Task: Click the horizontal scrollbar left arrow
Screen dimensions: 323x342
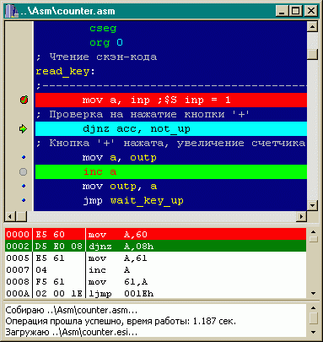Action: (10, 216)
